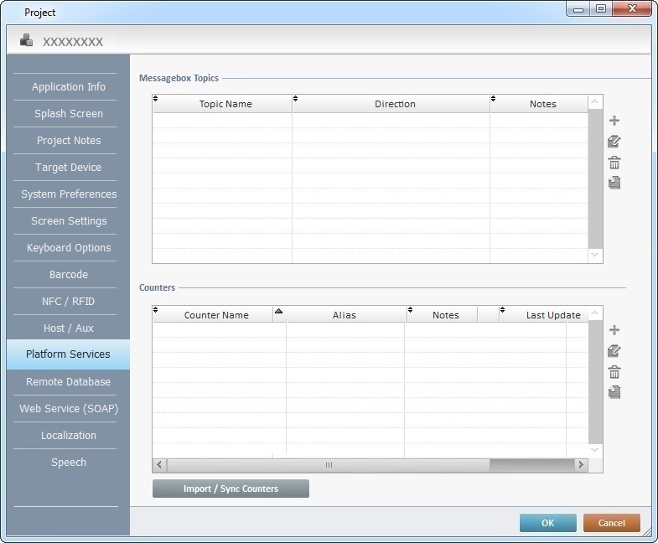Viewport: 658px width, 543px height.
Task: Delete the selected Messagebox topic
Action: pyautogui.click(x=614, y=163)
